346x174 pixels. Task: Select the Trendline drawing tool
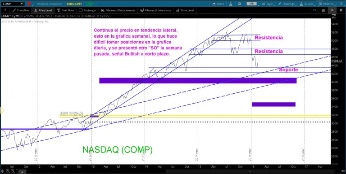pos(21,10)
